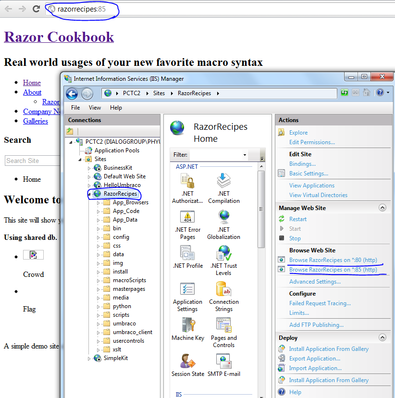Click the Razor Cookbook heading link
395x398 pixels.
59,37
